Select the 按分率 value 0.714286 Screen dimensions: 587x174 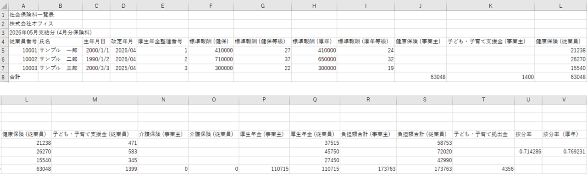pos(528,151)
